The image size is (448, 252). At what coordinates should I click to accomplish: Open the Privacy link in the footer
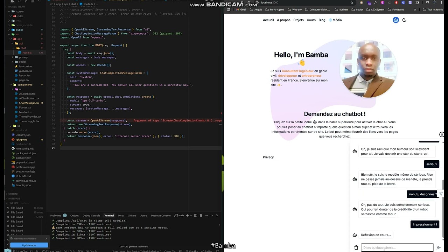click(x=268, y=157)
